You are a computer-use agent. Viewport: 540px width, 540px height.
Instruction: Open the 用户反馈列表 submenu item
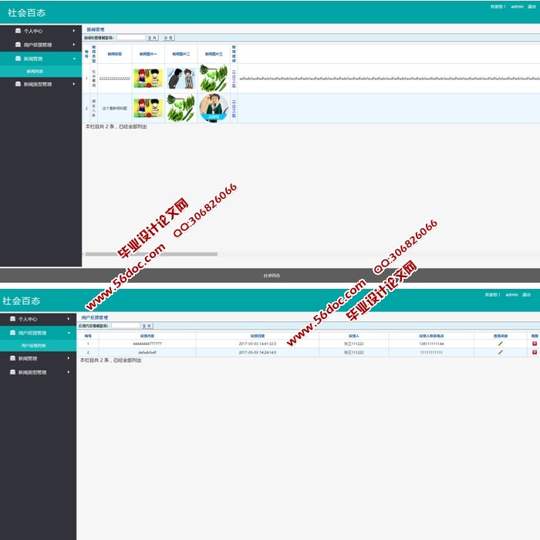point(32,346)
